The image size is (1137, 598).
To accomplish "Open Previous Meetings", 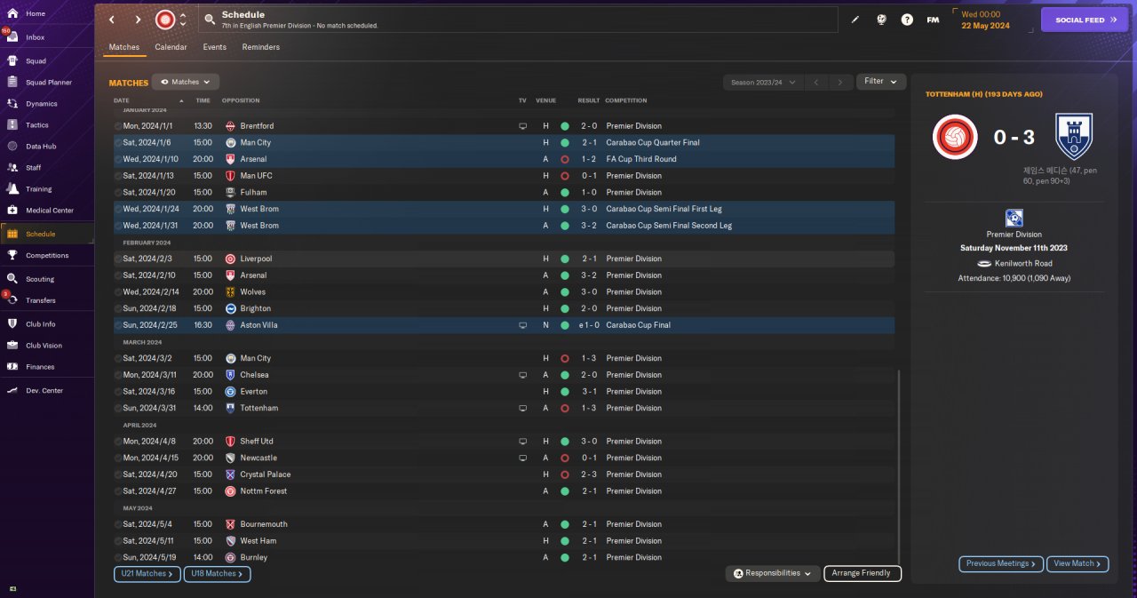I will tap(1000, 563).
